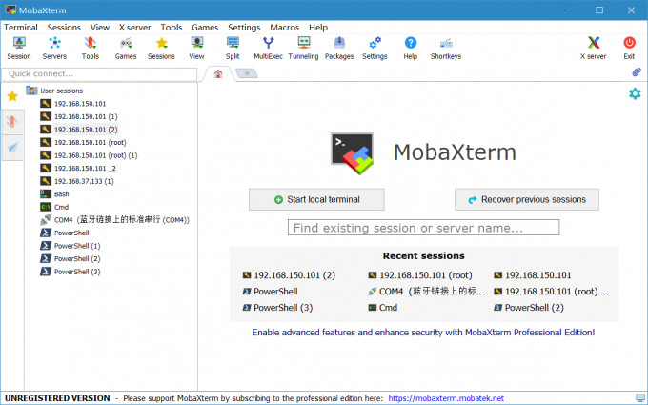Open the Session toolbar icon
The image size is (648, 405).
point(19,48)
